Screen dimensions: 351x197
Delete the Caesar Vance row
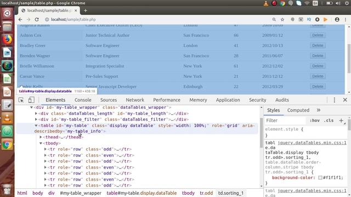[x=318, y=77]
